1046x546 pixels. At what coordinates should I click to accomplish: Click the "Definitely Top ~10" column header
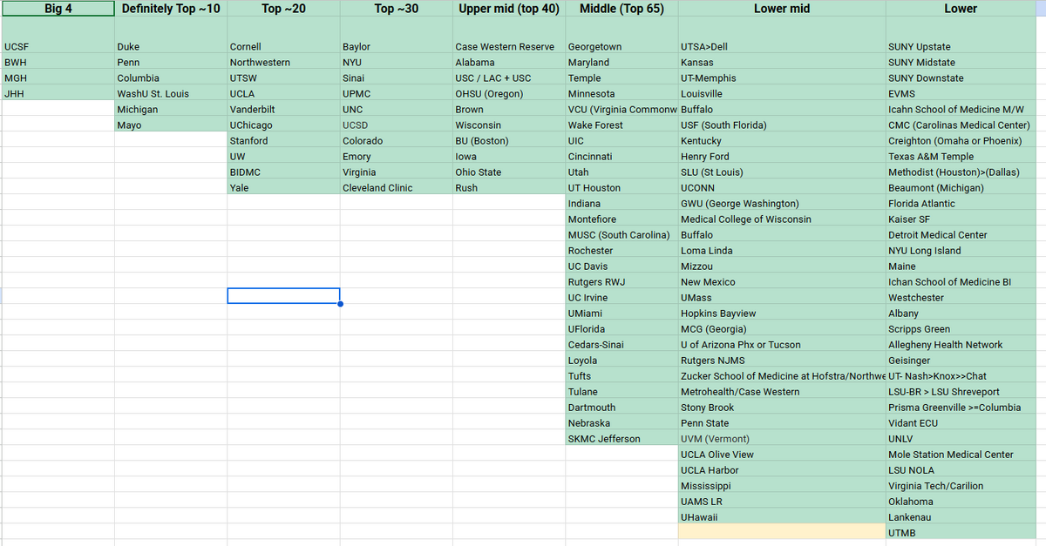pyautogui.click(x=170, y=9)
